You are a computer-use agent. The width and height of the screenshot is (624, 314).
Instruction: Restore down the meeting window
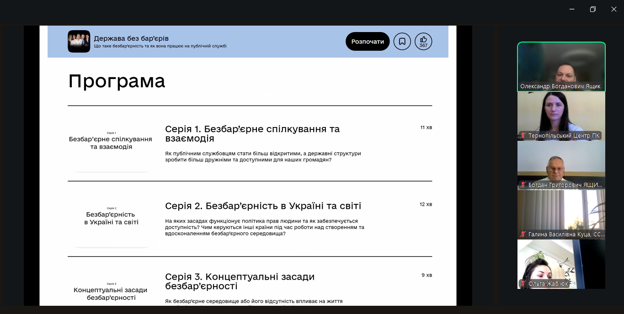tap(592, 9)
